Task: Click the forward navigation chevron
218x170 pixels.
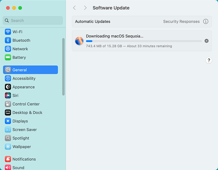Action: [85, 8]
